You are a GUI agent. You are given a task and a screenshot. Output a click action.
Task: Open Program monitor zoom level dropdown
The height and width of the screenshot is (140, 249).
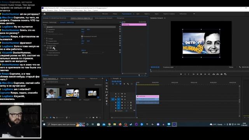pyautogui.click(x=170, y=67)
